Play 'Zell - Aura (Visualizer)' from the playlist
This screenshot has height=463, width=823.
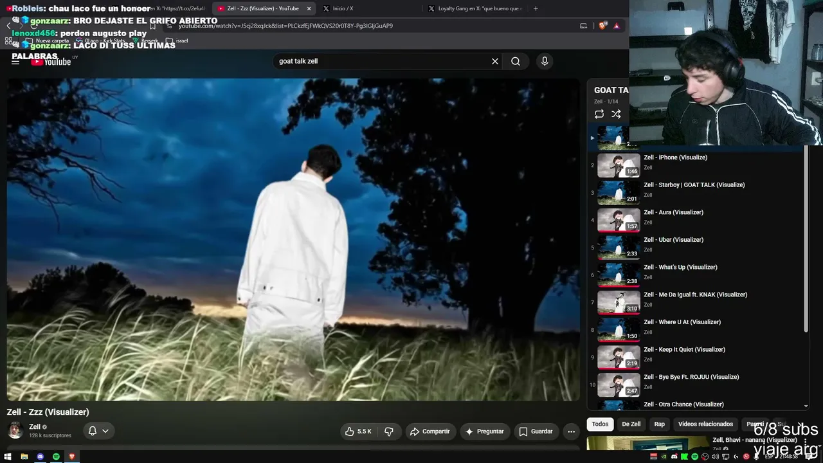[673, 212]
